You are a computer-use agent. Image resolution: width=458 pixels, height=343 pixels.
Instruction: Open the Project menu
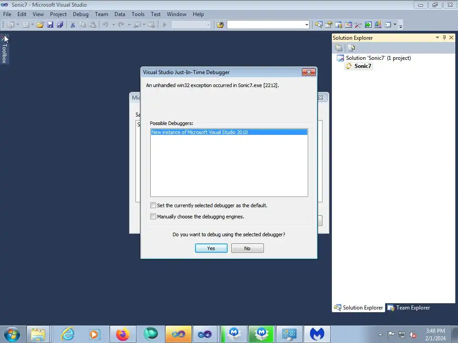click(58, 14)
